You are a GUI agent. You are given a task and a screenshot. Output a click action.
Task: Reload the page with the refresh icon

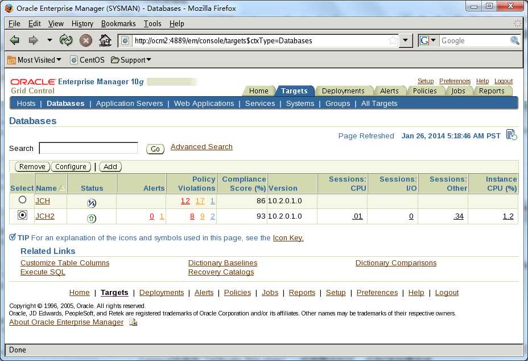coord(66,40)
